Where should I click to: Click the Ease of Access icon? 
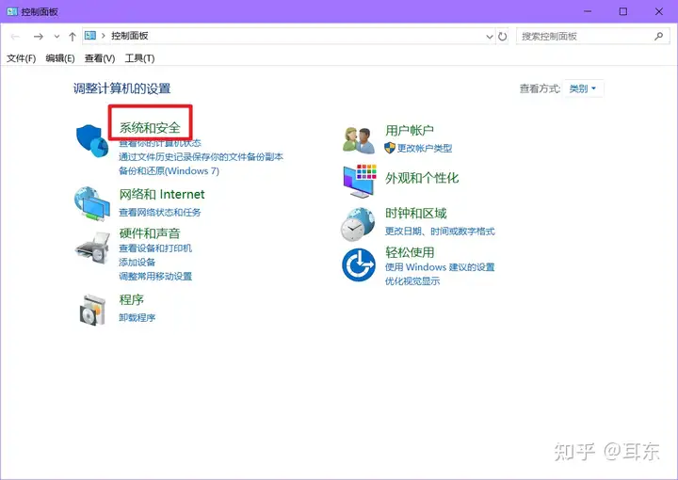coord(359,264)
